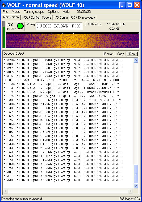This screenshot has height=202, width=142.
Task: Select the output line t: 768
Action: coord(62,120)
